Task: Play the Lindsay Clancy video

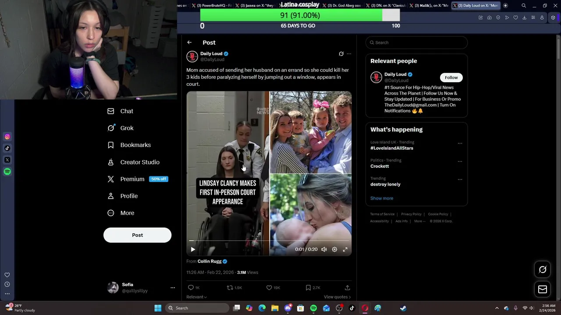Action: (x=193, y=249)
